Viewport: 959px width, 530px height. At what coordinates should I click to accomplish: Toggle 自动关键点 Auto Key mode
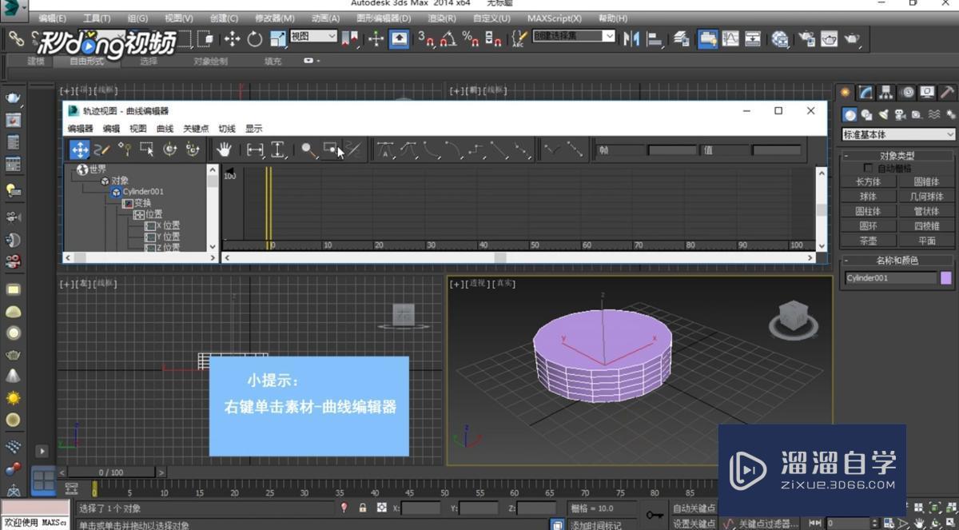point(692,507)
